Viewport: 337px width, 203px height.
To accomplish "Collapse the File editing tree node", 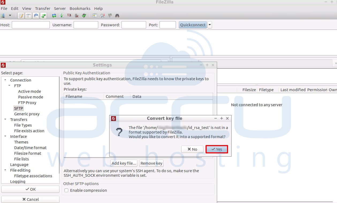I will (x=5, y=170).
